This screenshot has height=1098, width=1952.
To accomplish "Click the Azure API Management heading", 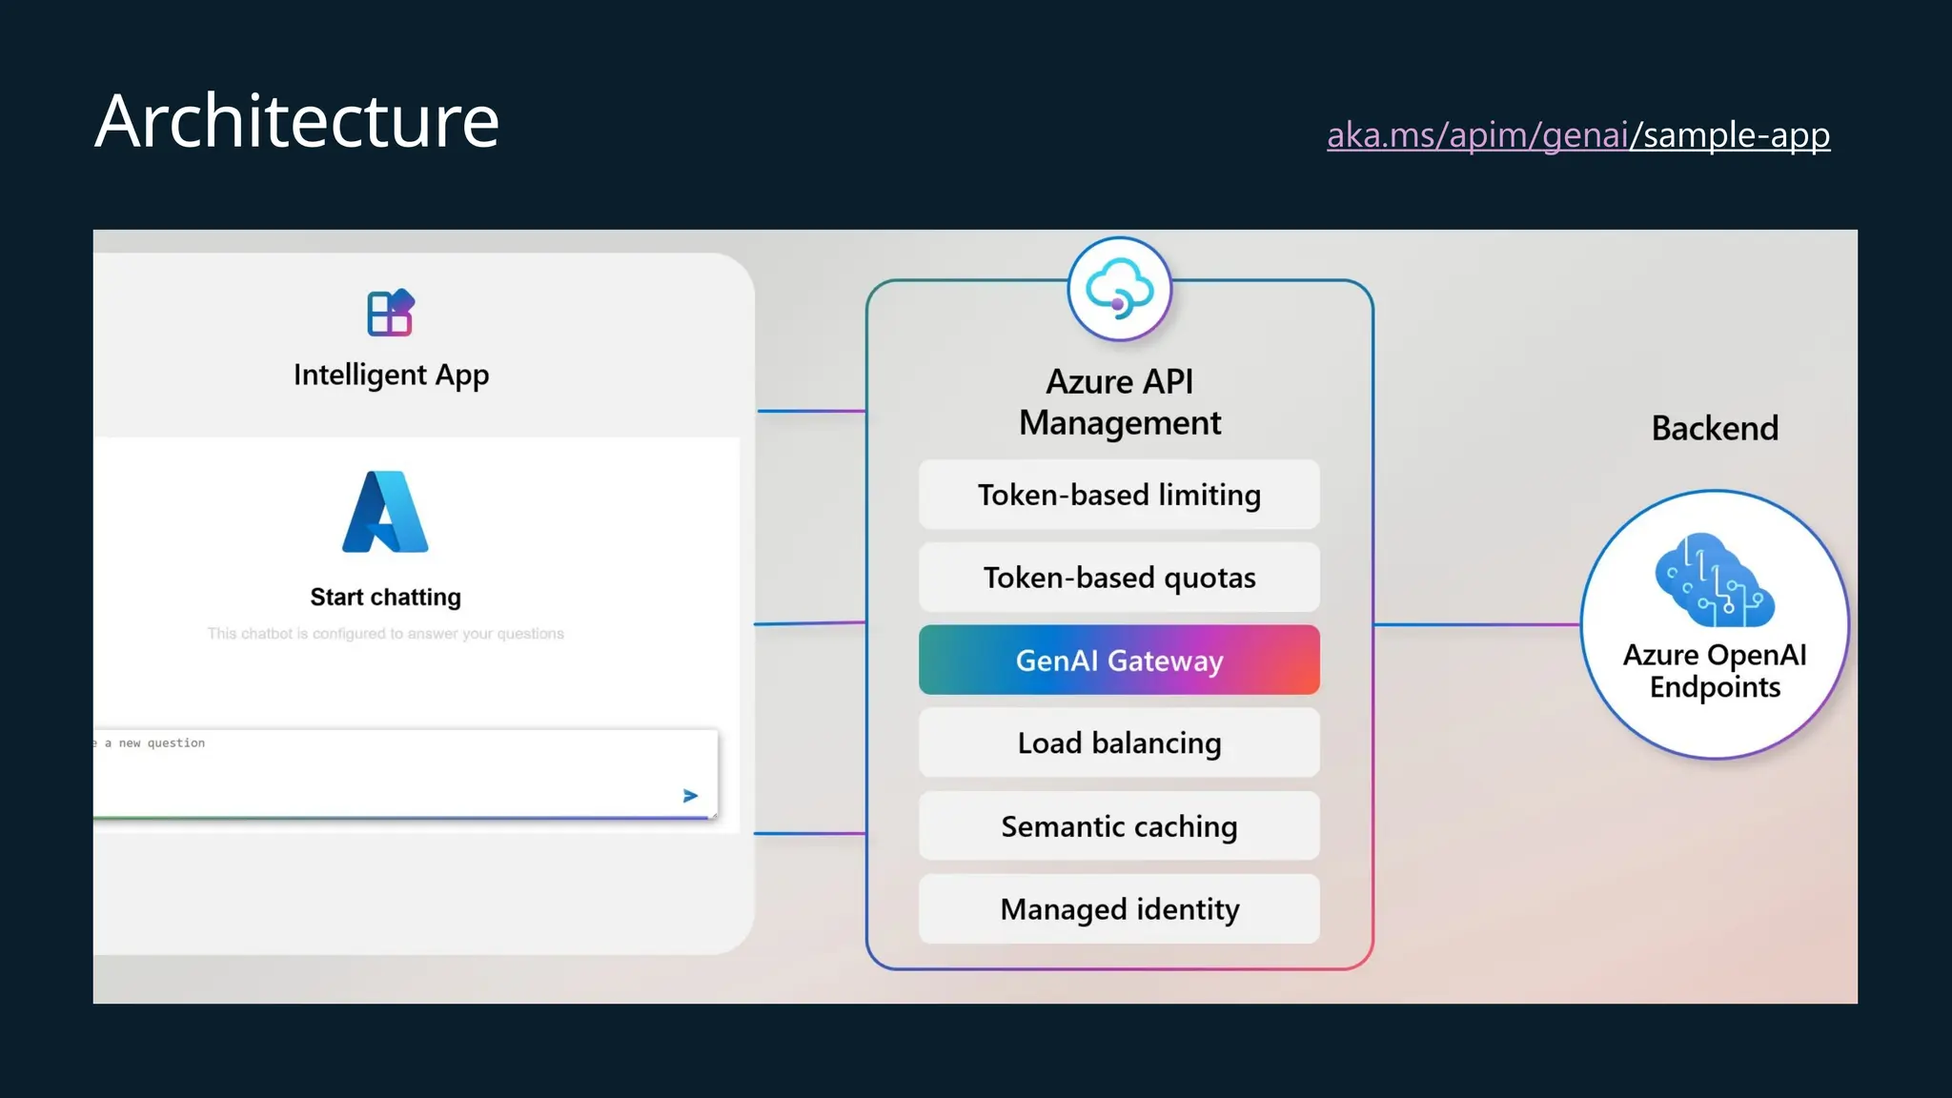I will point(1119,402).
